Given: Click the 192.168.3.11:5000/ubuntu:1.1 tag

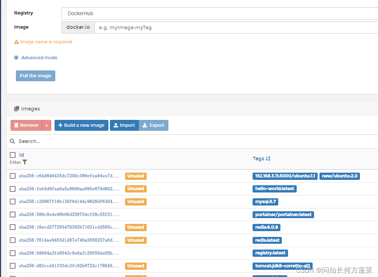Looking at the screenshot, I should [x=285, y=176].
